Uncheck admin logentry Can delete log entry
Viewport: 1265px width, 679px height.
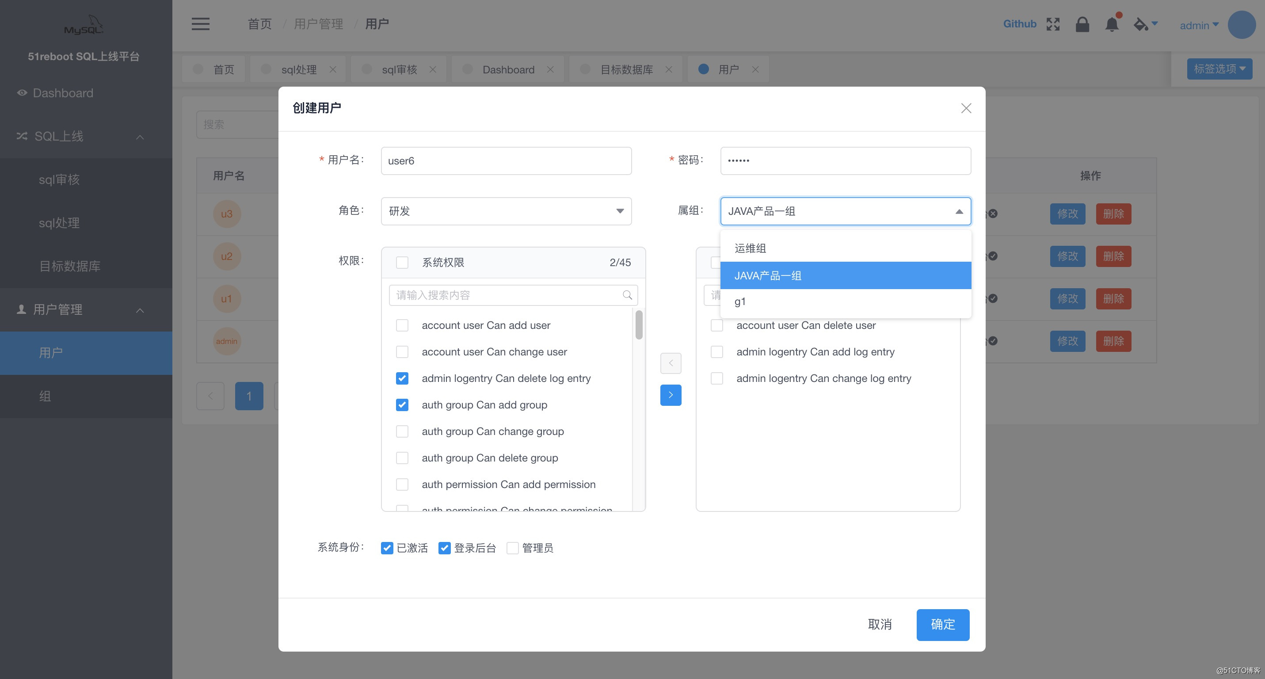pyautogui.click(x=402, y=378)
